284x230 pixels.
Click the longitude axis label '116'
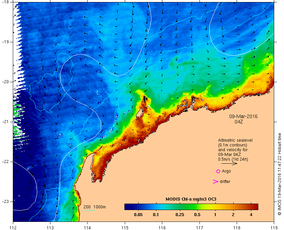tap(162, 228)
